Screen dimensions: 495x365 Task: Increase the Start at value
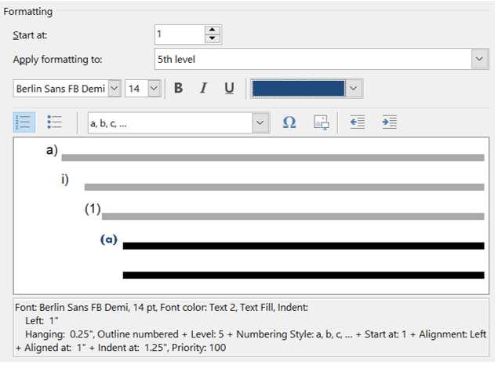pos(211,31)
